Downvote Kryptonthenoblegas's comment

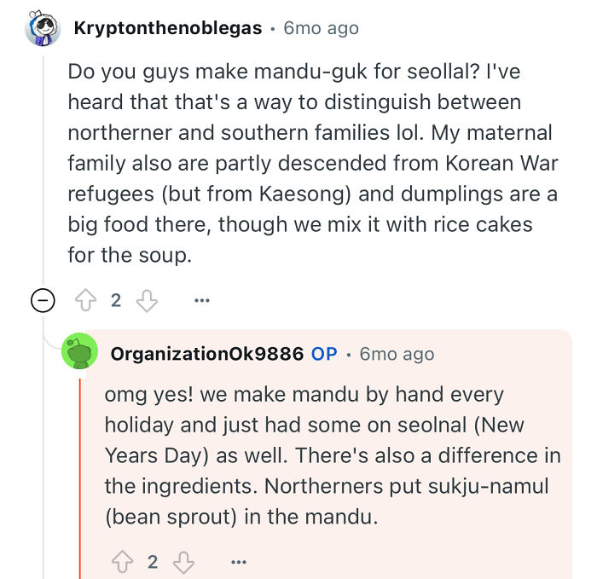(x=147, y=300)
